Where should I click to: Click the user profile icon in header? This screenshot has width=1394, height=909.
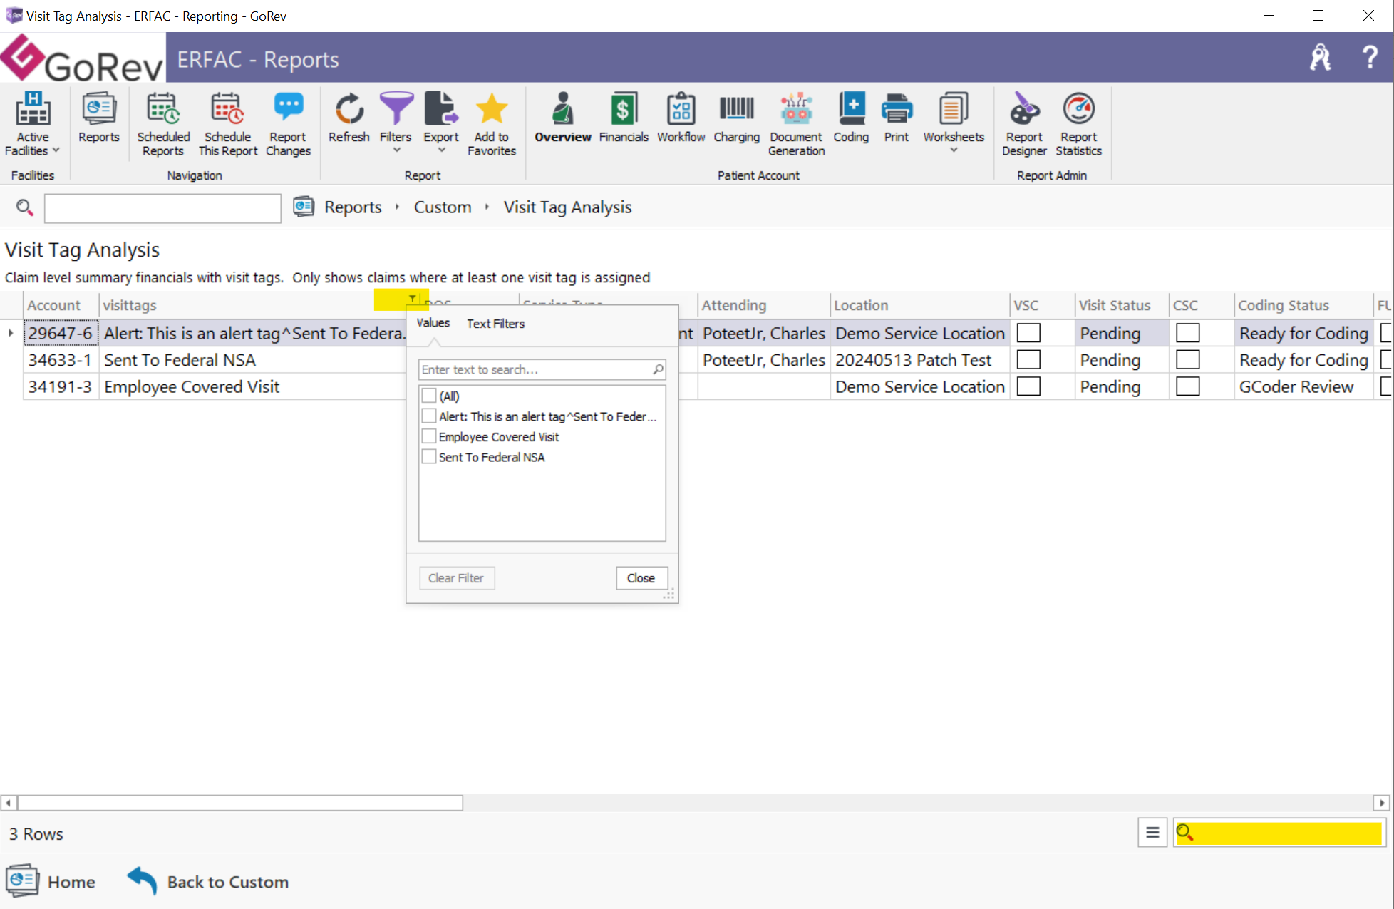pos(1320,57)
